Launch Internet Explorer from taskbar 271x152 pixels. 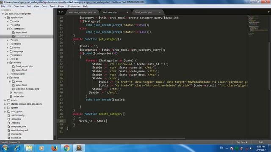[17, 148]
